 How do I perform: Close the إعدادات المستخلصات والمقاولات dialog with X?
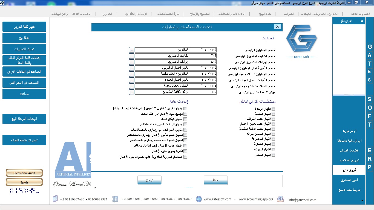click(x=278, y=27)
